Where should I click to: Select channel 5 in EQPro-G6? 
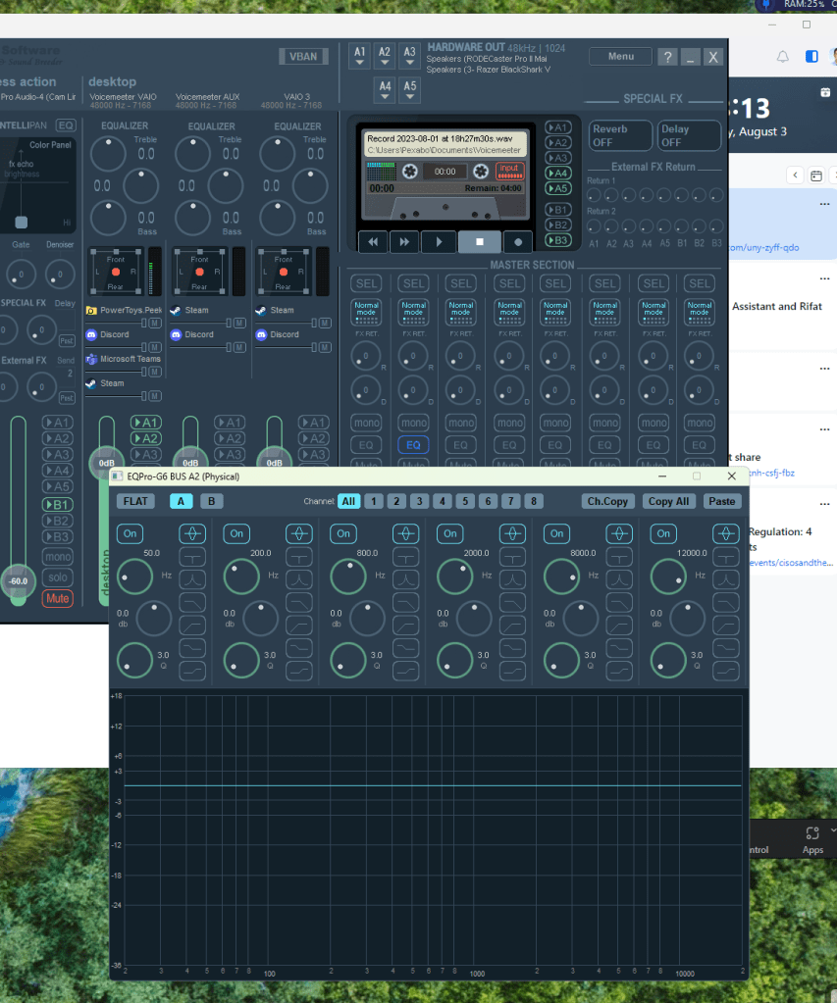point(465,502)
